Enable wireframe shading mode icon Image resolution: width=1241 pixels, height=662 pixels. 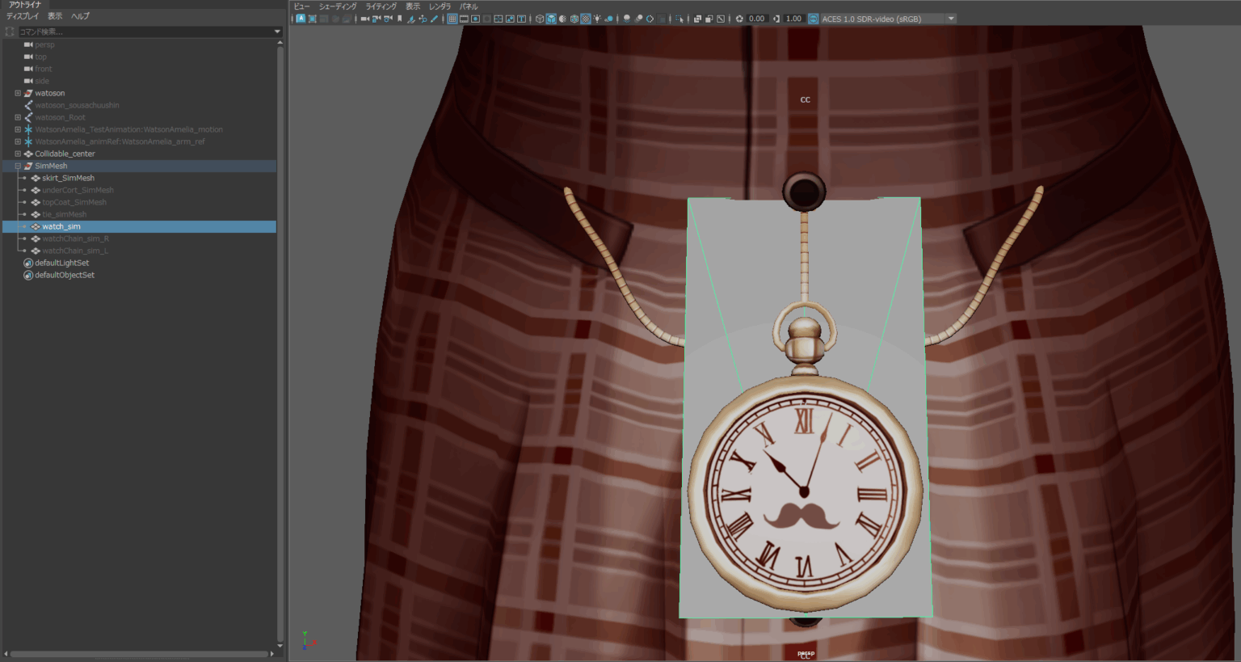[539, 19]
